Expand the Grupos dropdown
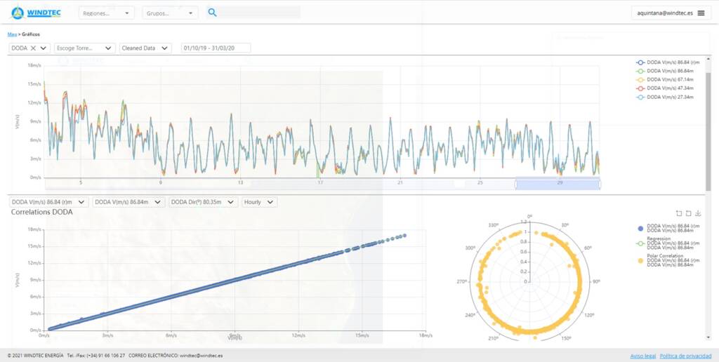 (x=170, y=13)
